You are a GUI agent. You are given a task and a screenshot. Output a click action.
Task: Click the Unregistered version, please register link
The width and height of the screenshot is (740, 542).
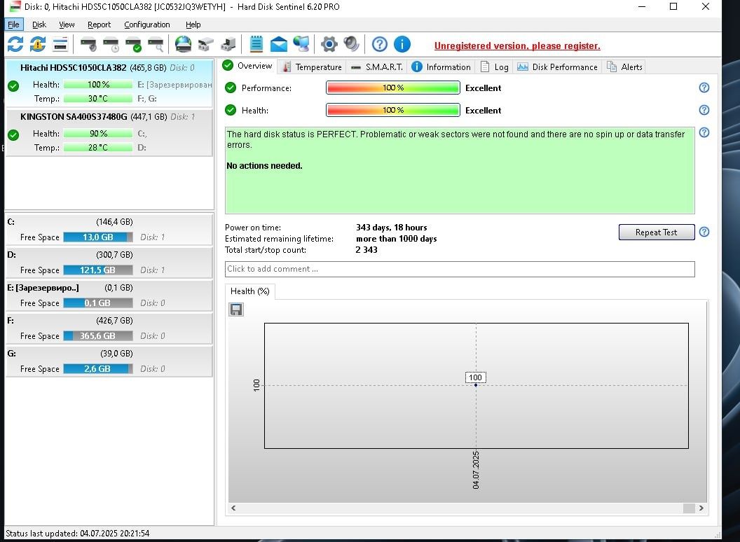[x=517, y=46]
